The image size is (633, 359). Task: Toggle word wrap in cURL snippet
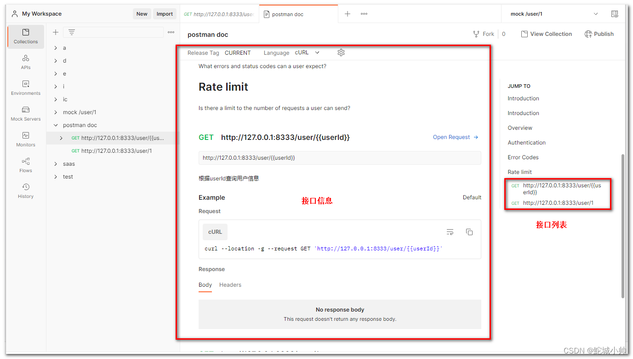(450, 232)
